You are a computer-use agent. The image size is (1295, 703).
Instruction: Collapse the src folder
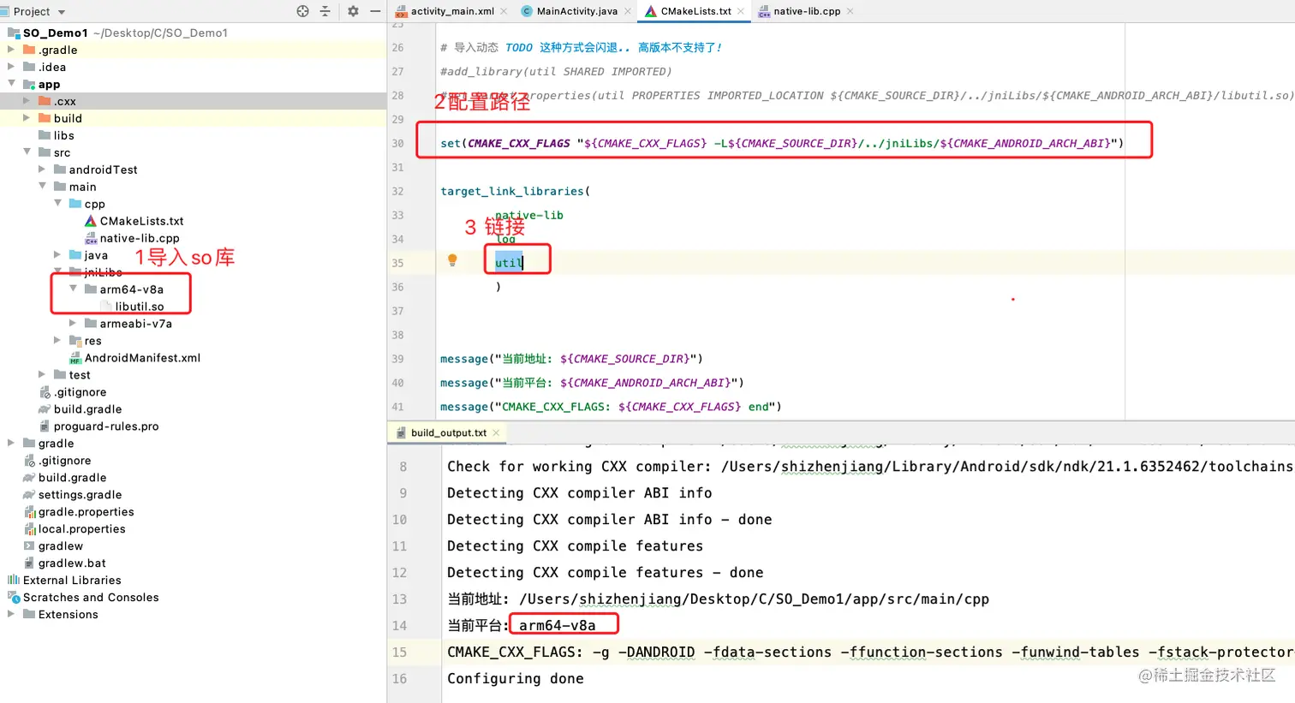[x=27, y=152]
